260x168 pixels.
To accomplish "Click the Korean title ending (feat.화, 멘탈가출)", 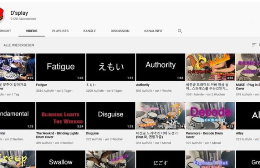I will (x=157, y=135).
